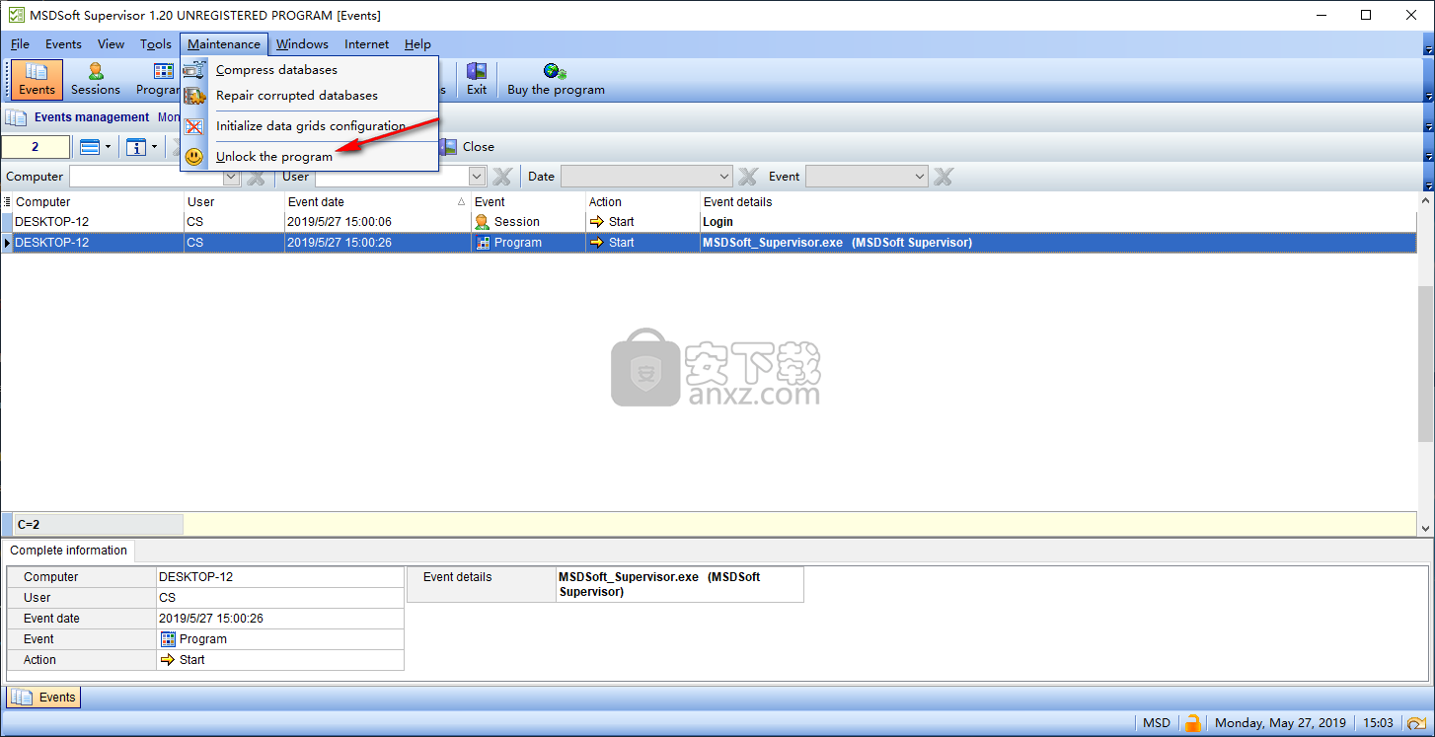Click the Events window tab at bottom
The width and height of the screenshot is (1435, 737).
[43, 698]
